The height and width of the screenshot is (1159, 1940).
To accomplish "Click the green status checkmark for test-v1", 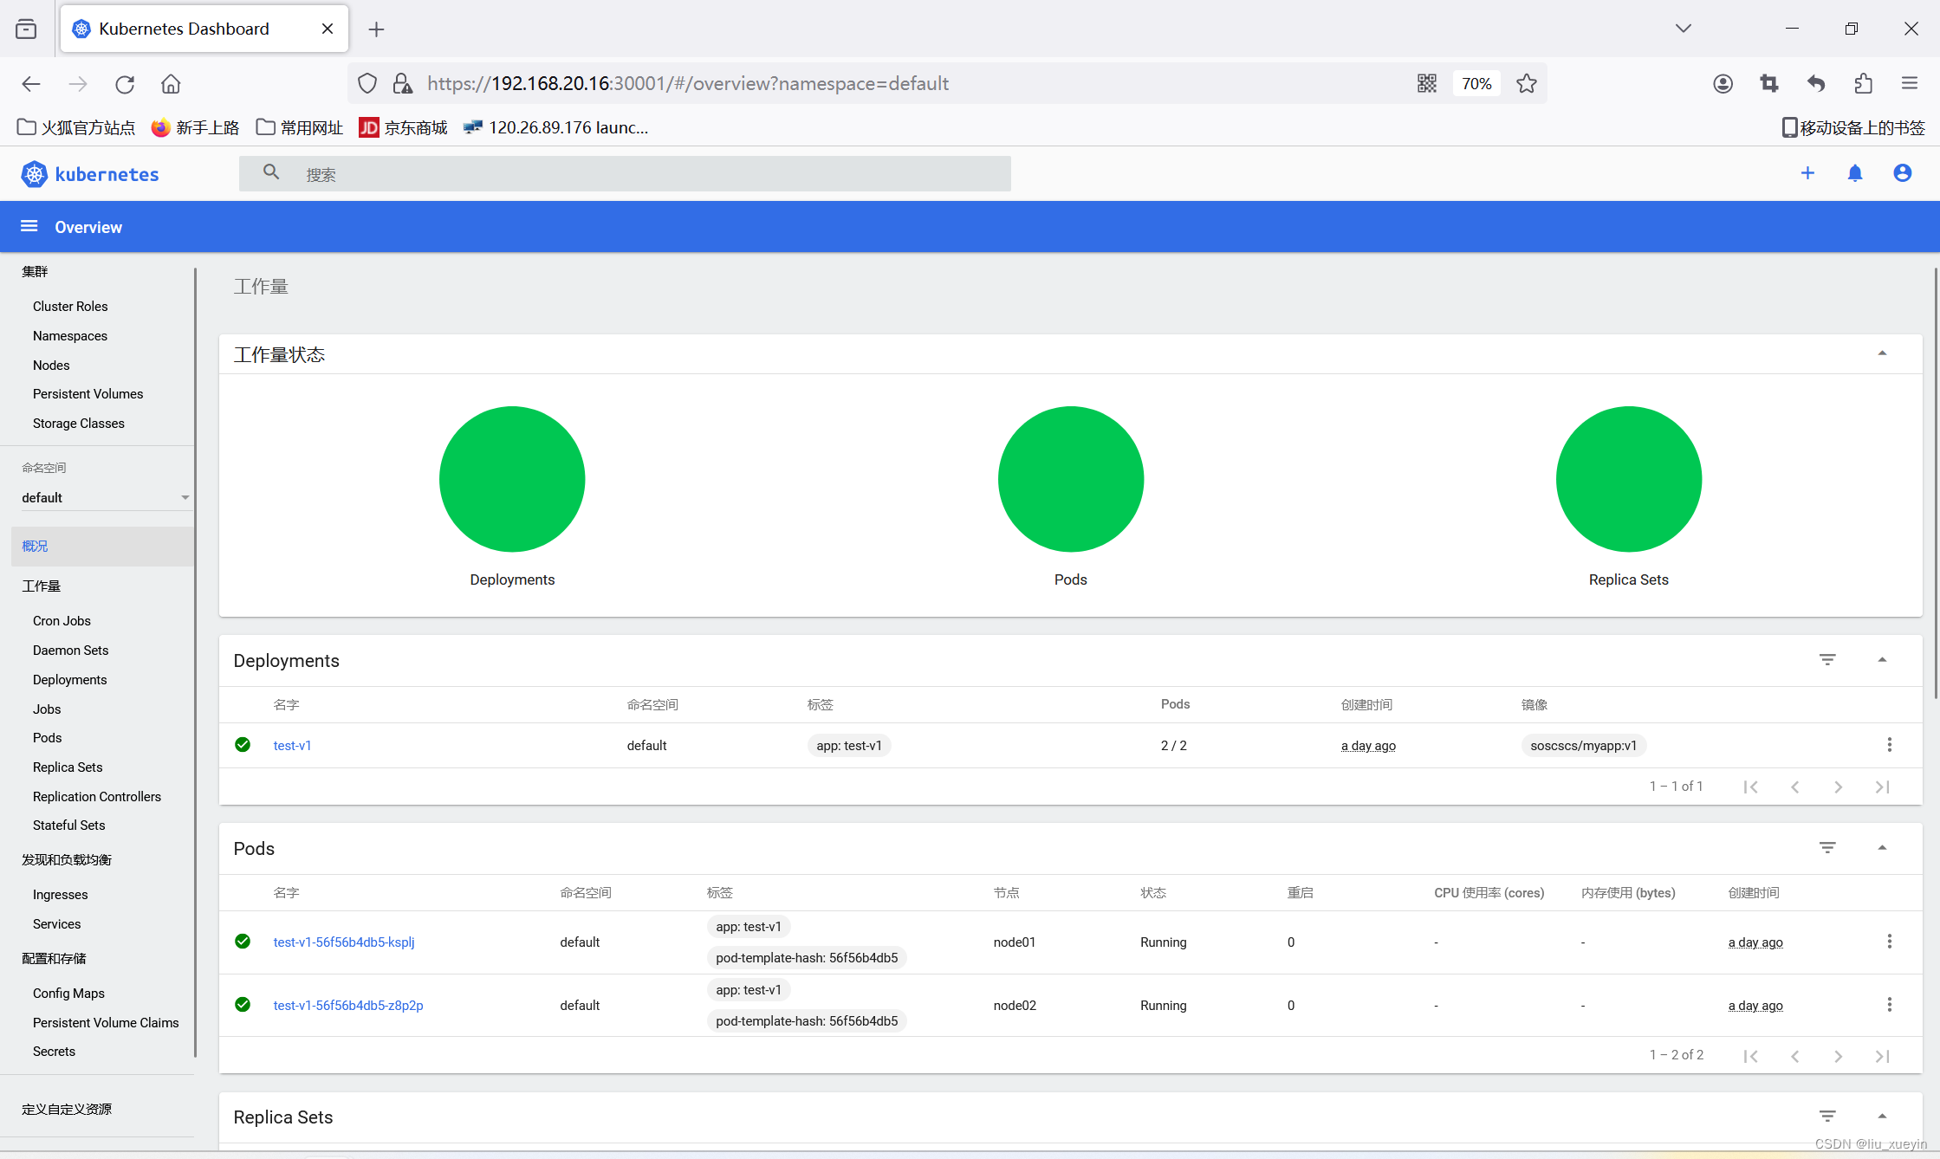I will [x=242, y=745].
